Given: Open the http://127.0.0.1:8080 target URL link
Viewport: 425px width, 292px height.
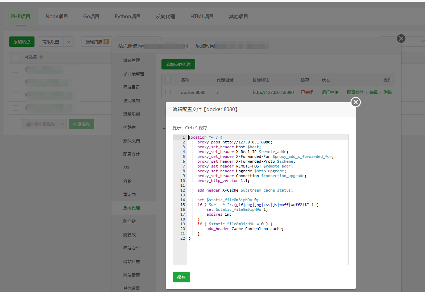Looking at the screenshot, I should 273,93.
